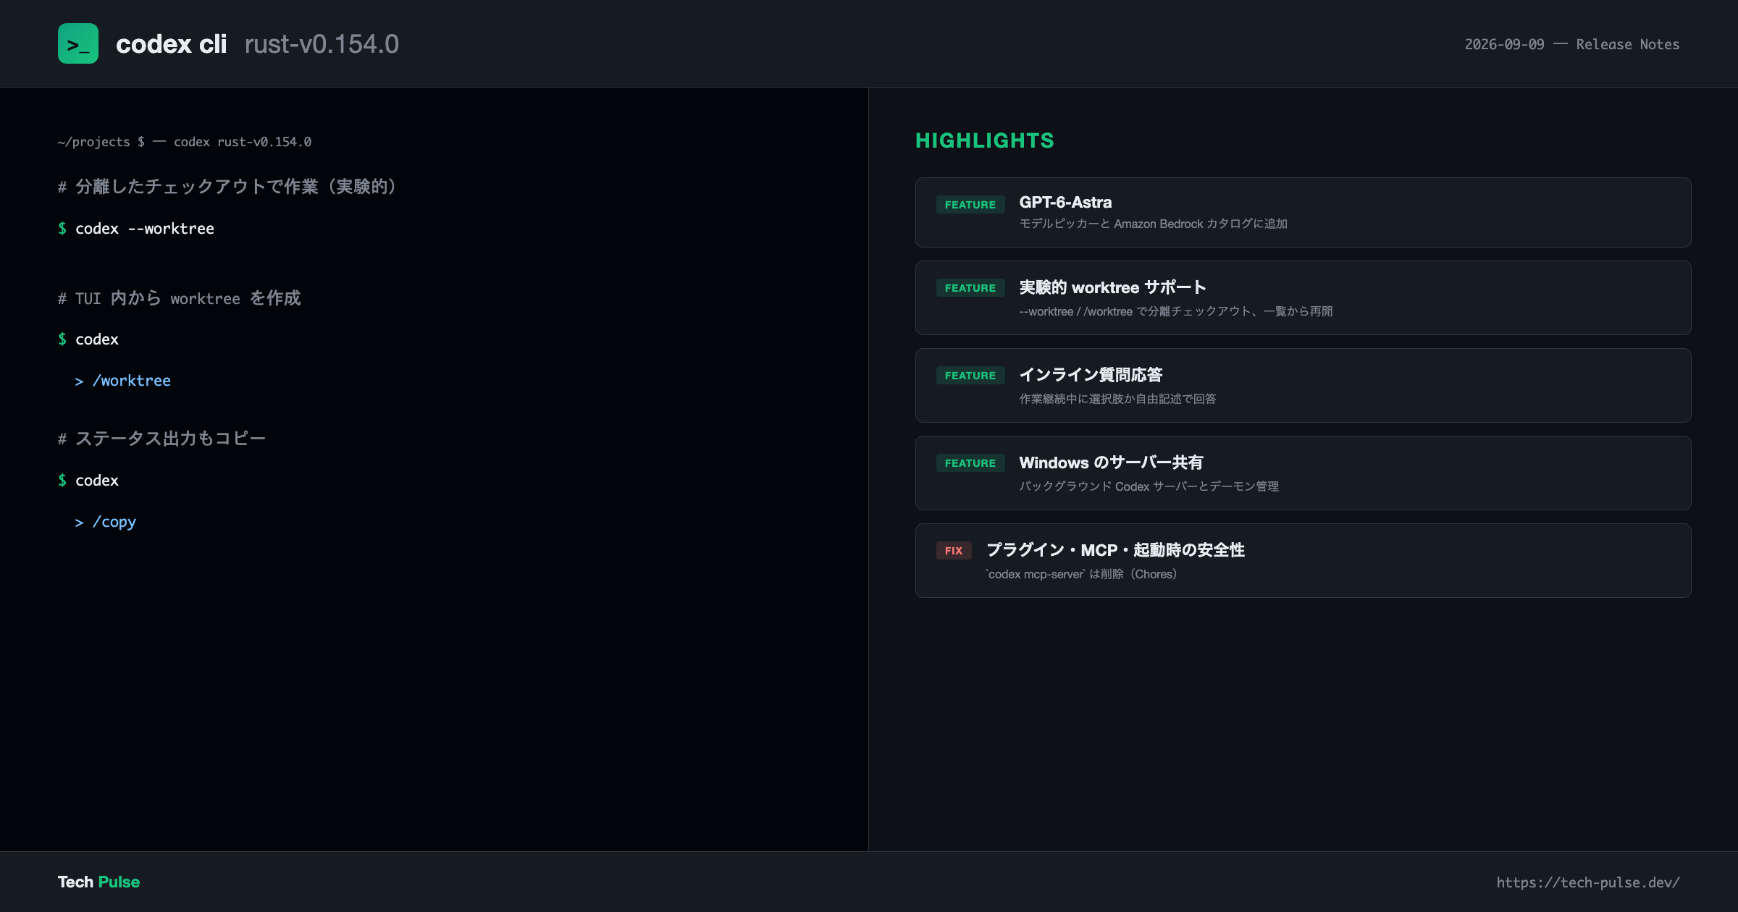Click the GPT-6-Astra FEATURE badge
The width and height of the screenshot is (1738, 912).
point(970,205)
